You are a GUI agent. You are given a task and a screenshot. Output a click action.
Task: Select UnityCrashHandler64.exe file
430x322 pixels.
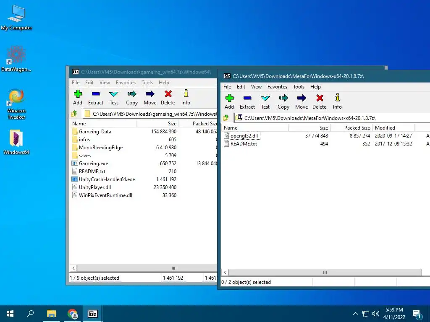point(103,179)
